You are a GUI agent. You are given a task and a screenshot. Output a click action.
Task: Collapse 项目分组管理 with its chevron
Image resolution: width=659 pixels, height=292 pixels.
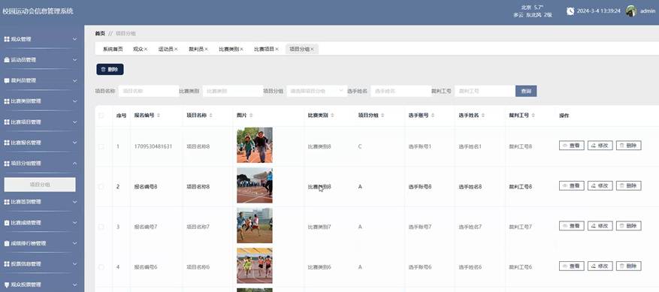pyautogui.click(x=75, y=164)
